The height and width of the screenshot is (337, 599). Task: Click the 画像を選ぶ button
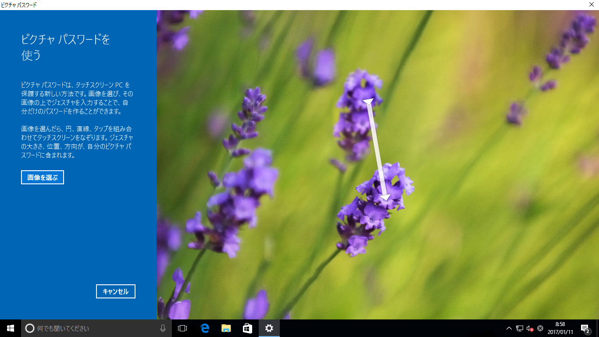tap(43, 177)
